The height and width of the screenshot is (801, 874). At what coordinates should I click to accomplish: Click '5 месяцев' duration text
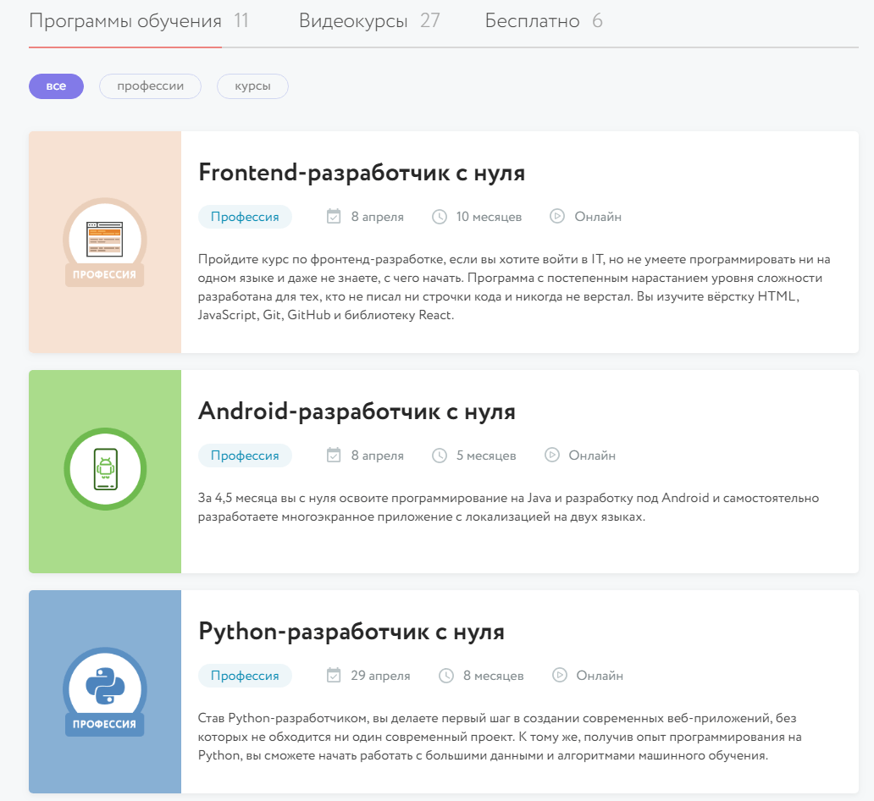486,456
